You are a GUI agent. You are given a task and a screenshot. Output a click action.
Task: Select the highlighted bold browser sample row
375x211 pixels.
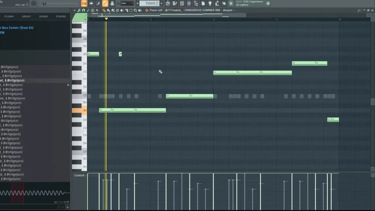coord(35,80)
